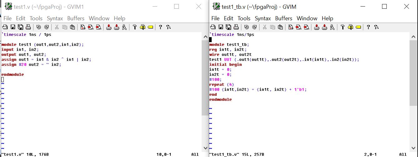Screen dimensions: 418x157
Task: Load session icon in test1_tb.v toolbar
Action: [317, 27]
